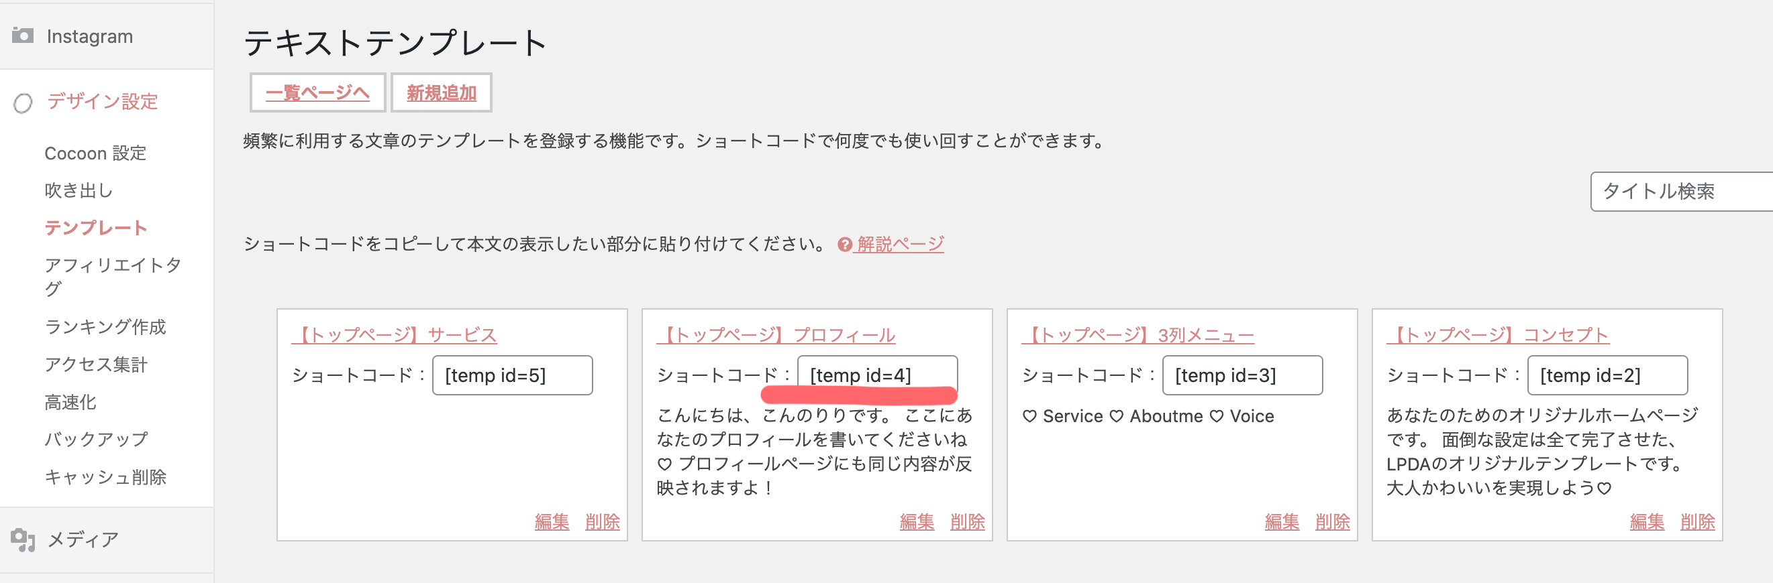This screenshot has height=583, width=1773.
Task: Edit the プロフィール template via 編集
Action: point(917,522)
